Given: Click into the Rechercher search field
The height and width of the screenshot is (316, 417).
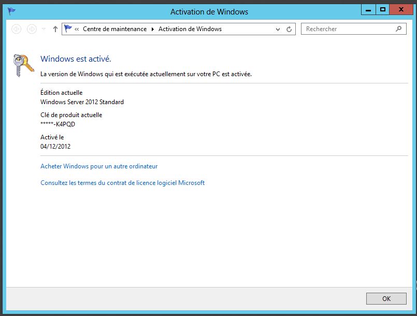Looking at the screenshot, I should 347,29.
